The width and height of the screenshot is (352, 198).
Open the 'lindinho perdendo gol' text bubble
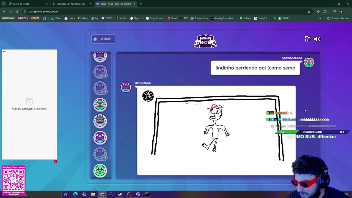[255, 68]
